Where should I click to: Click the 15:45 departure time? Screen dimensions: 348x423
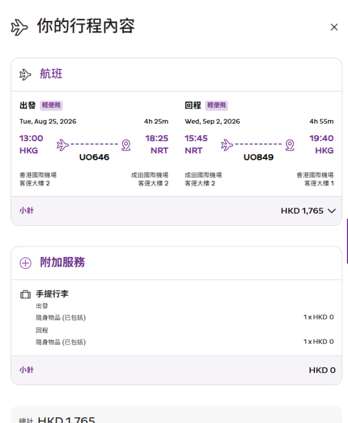pos(196,138)
